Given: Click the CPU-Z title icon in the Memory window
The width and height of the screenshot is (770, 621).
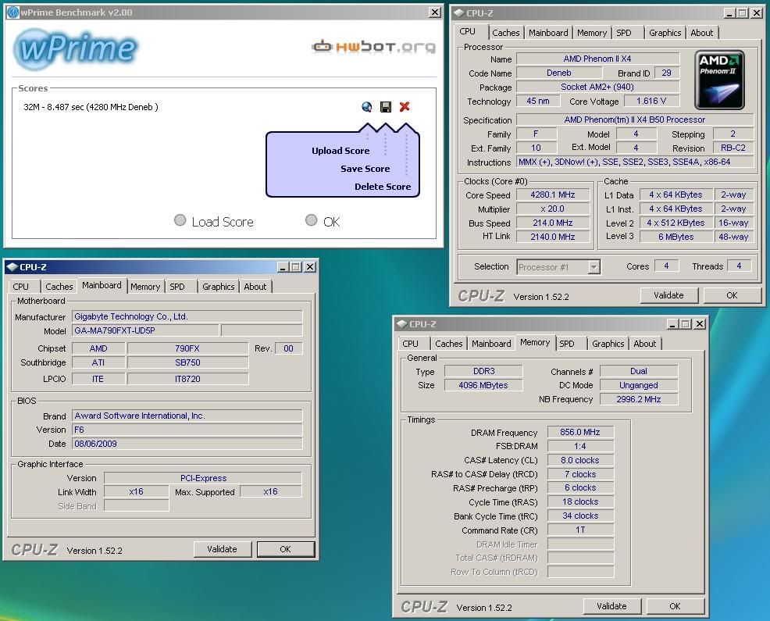Looking at the screenshot, I should point(401,323).
